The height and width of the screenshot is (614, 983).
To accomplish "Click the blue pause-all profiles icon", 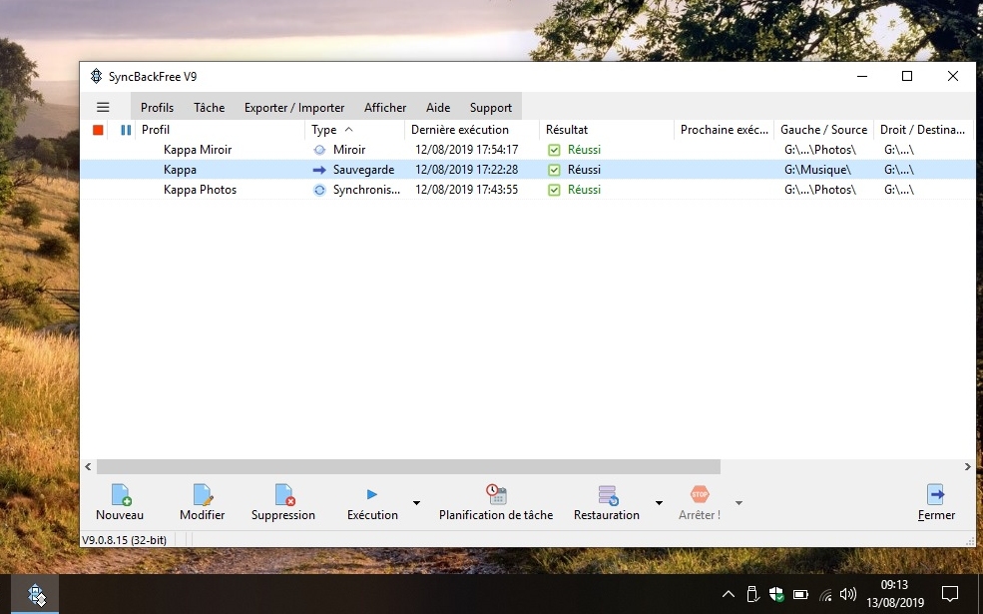I will click(x=126, y=130).
